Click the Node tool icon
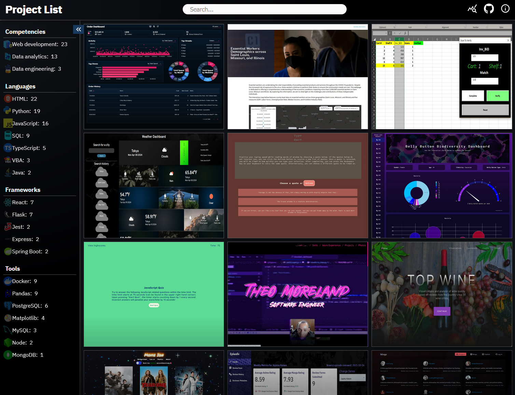The image size is (515, 395). click(x=8, y=343)
